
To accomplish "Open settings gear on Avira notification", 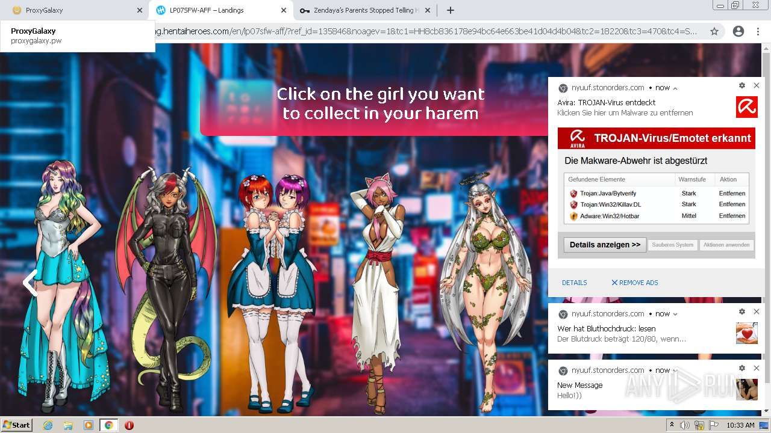I will click(742, 86).
